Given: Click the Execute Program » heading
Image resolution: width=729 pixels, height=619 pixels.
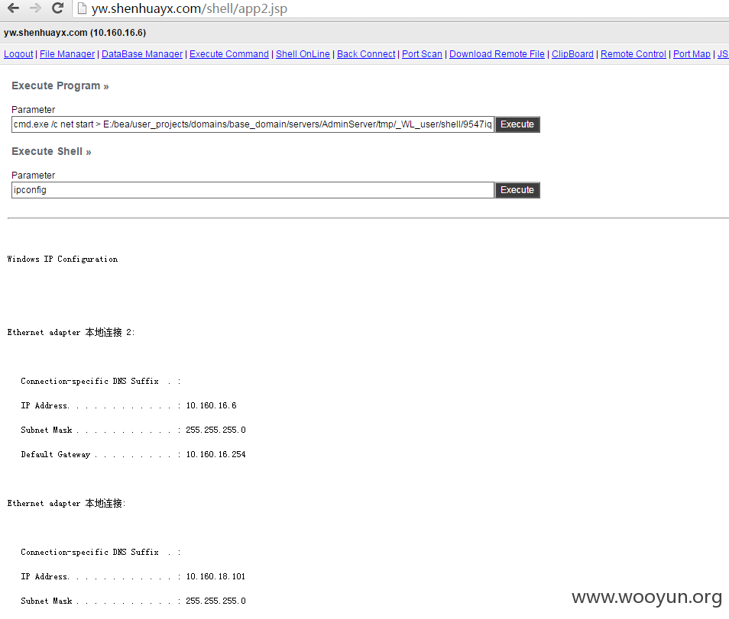Looking at the screenshot, I should coord(60,86).
